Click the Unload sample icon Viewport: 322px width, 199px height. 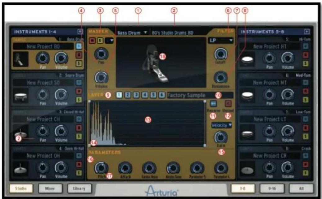(x=228, y=104)
